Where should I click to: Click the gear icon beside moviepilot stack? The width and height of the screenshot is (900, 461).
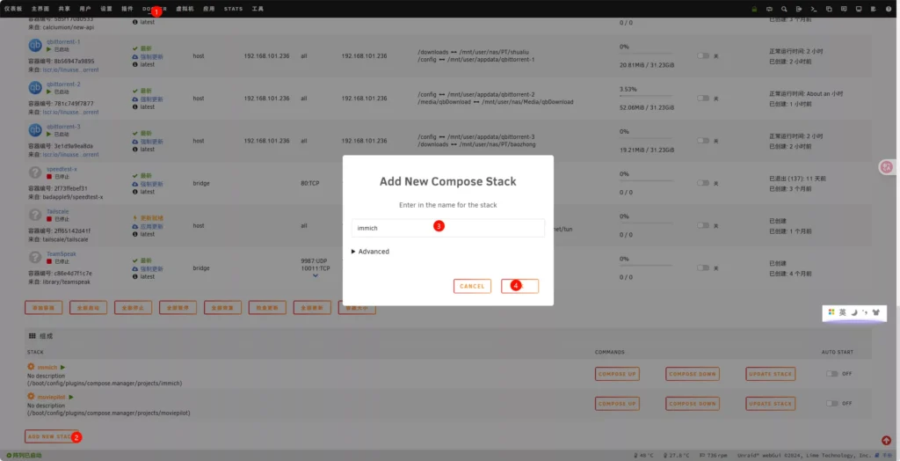[x=31, y=397]
